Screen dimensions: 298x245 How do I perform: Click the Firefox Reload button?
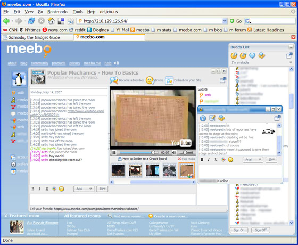(31, 21)
